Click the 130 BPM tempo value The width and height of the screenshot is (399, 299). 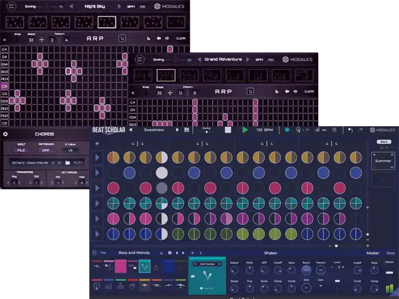pos(264,130)
